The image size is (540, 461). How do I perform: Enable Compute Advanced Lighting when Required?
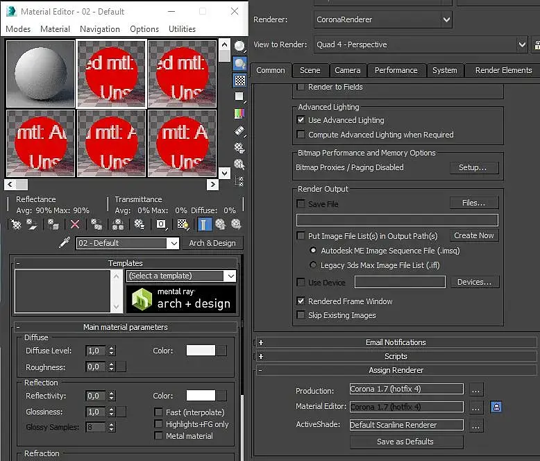[301, 135]
